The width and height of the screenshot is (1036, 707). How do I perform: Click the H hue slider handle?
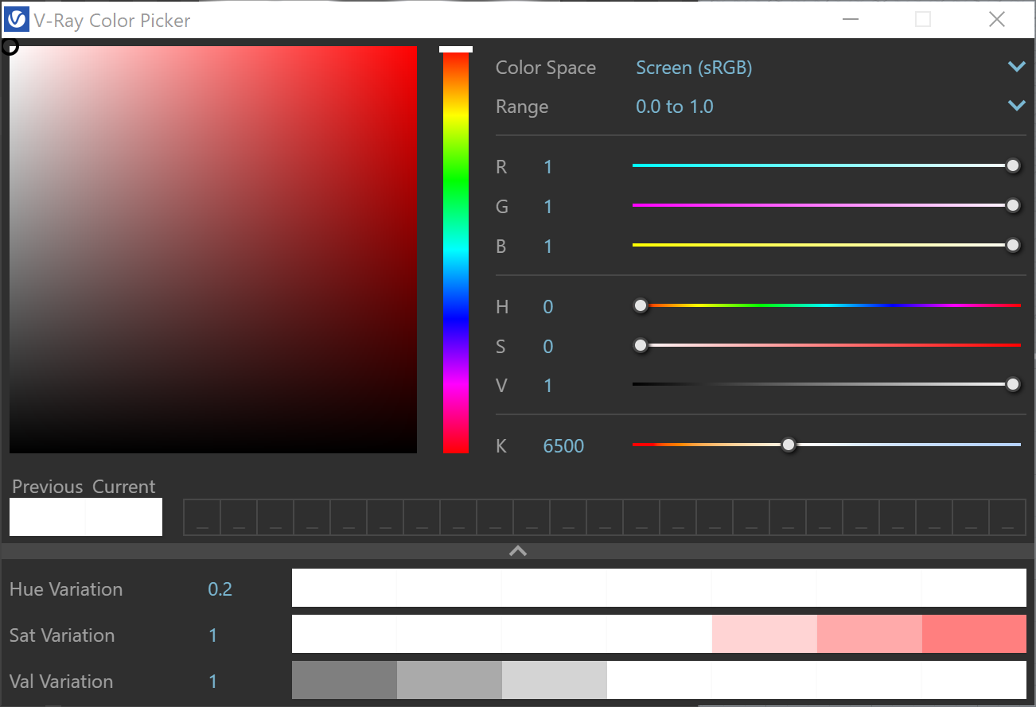tap(641, 305)
